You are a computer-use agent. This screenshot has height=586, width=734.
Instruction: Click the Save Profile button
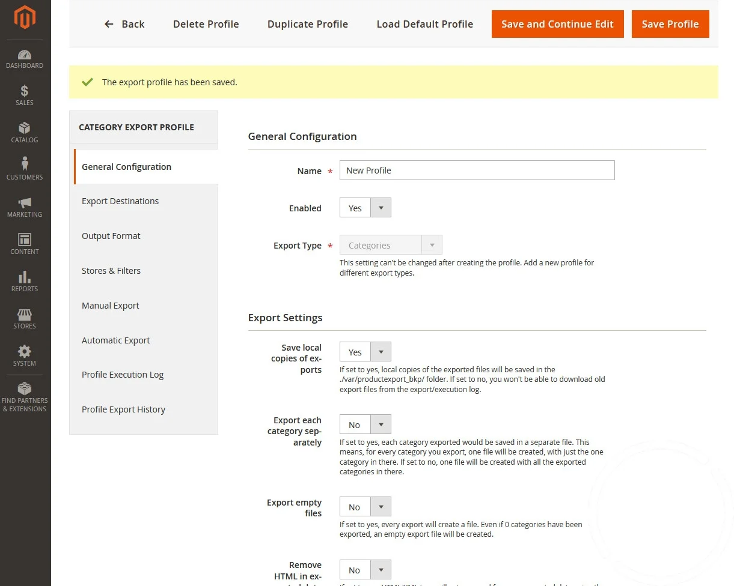point(670,24)
